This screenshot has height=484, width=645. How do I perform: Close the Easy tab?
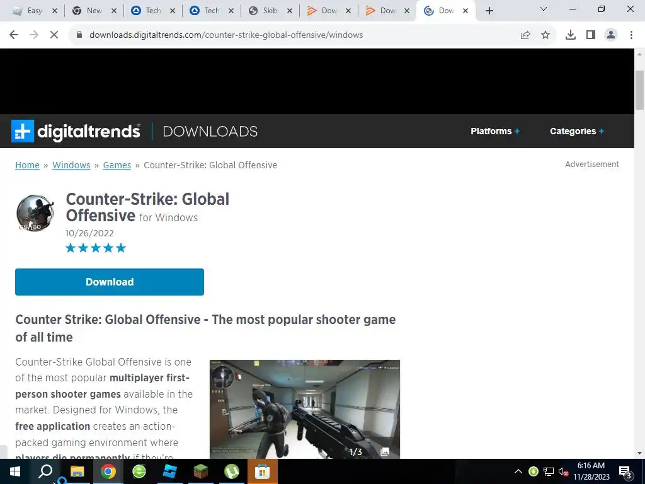tap(54, 11)
